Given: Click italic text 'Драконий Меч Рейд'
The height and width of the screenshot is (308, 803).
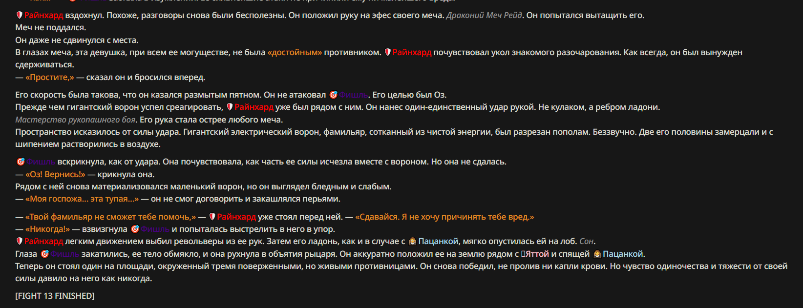Looking at the screenshot, I should tap(484, 16).
